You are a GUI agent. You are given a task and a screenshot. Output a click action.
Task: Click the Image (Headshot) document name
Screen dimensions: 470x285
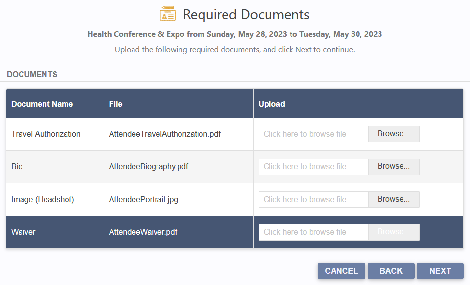pyautogui.click(x=43, y=199)
